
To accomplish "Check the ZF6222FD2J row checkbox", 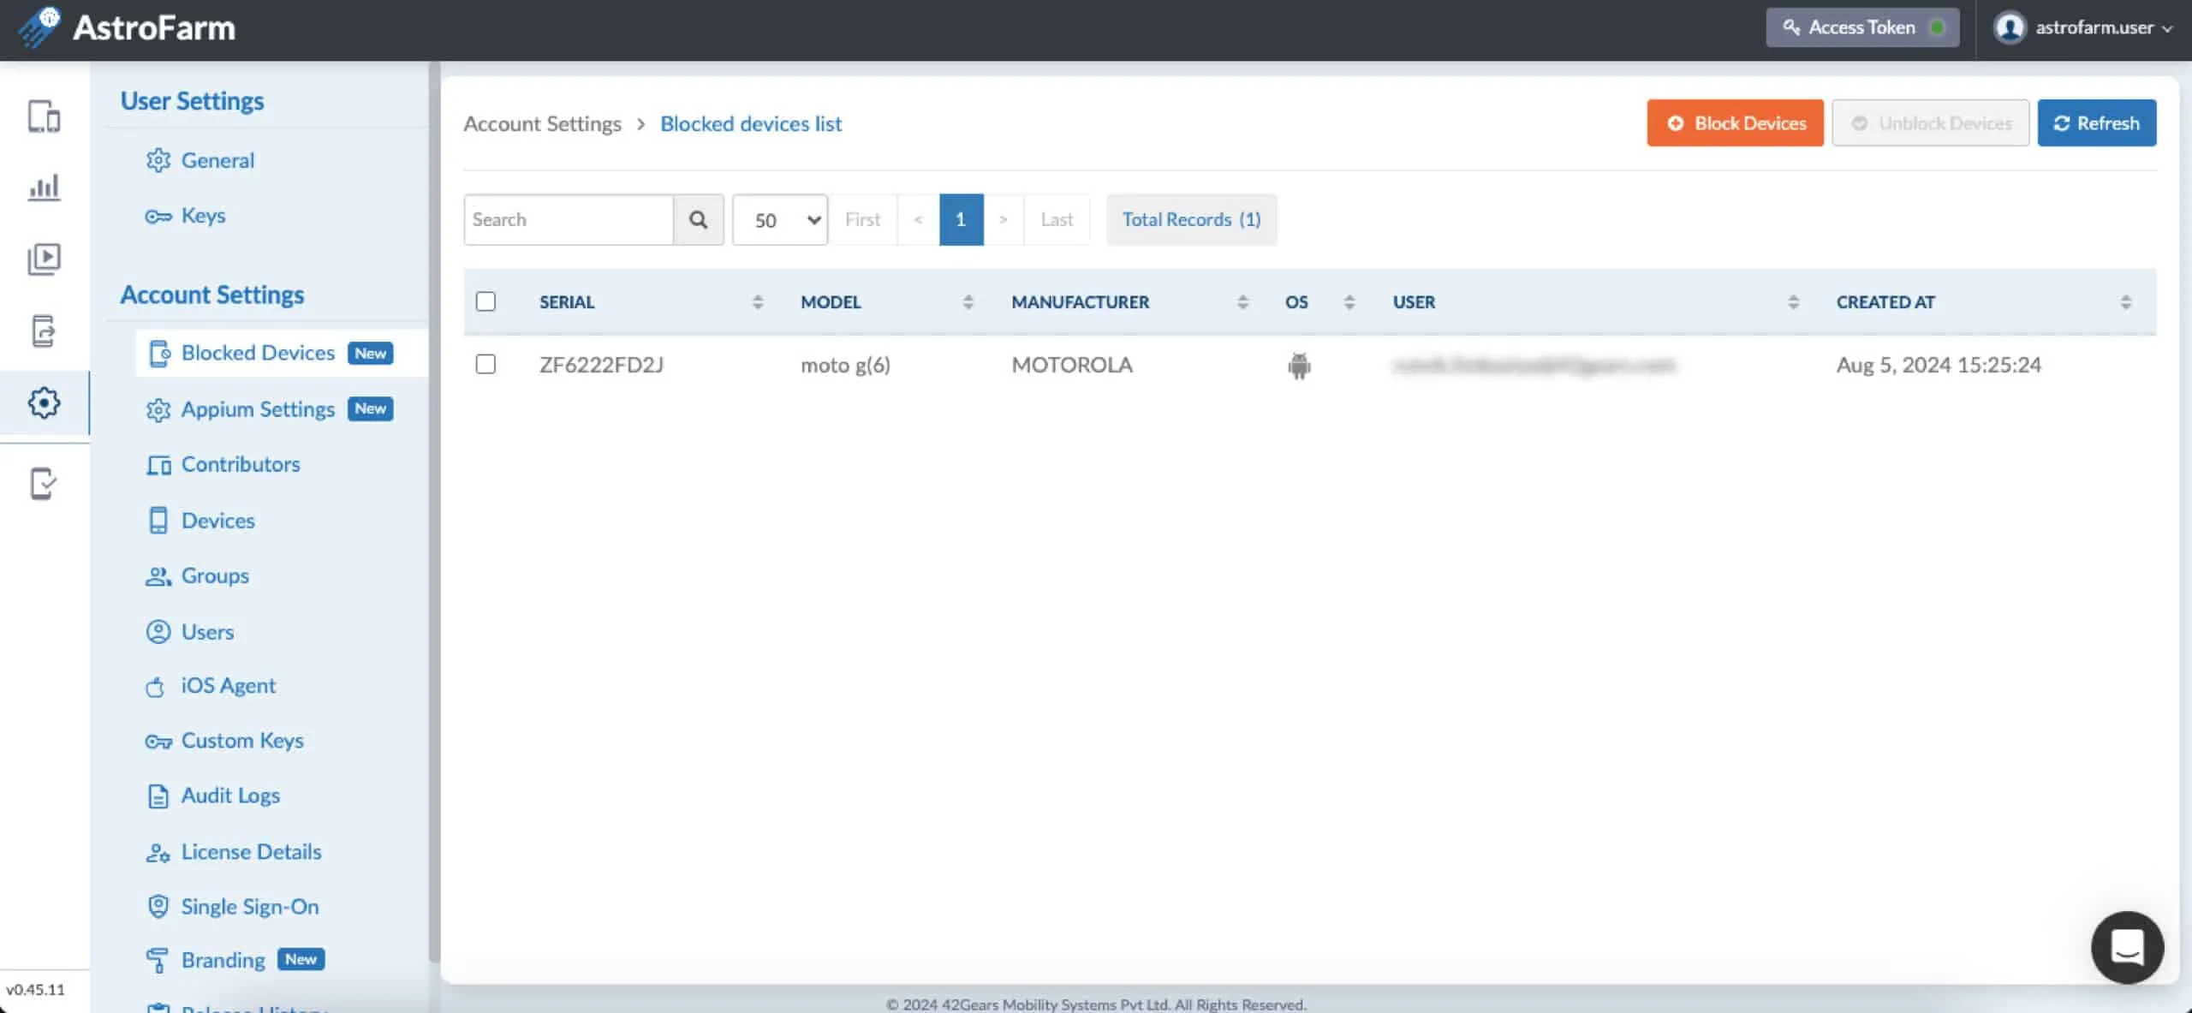I will (x=485, y=364).
